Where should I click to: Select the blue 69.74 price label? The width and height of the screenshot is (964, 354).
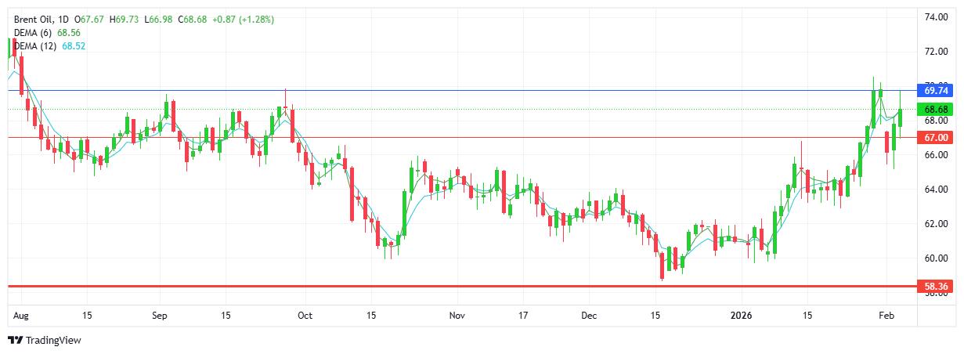click(x=937, y=91)
